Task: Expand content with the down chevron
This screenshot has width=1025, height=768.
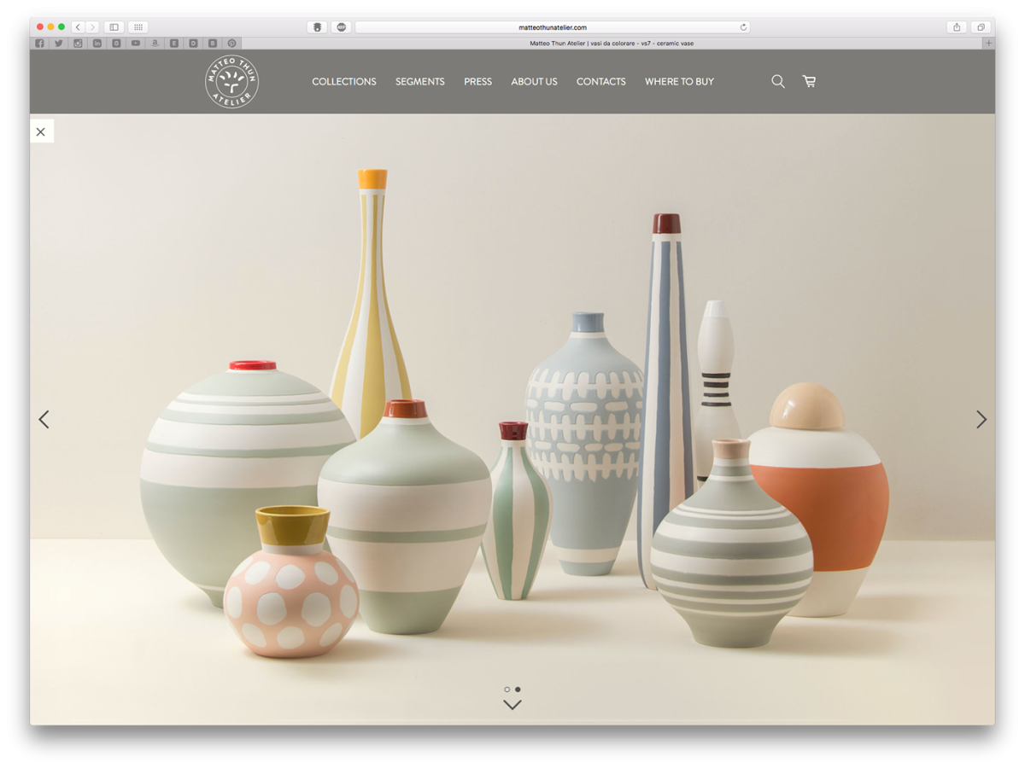Action: [512, 705]
